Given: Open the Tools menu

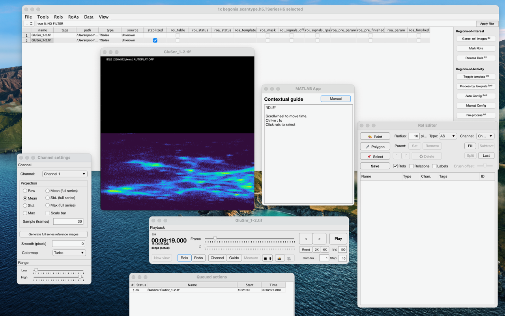Looking at the screenshot, I should pos(43,17).
